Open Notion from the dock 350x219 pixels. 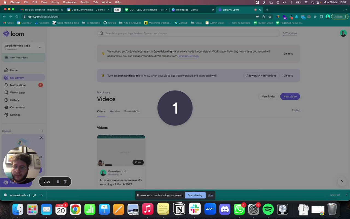tap(179, 209)
